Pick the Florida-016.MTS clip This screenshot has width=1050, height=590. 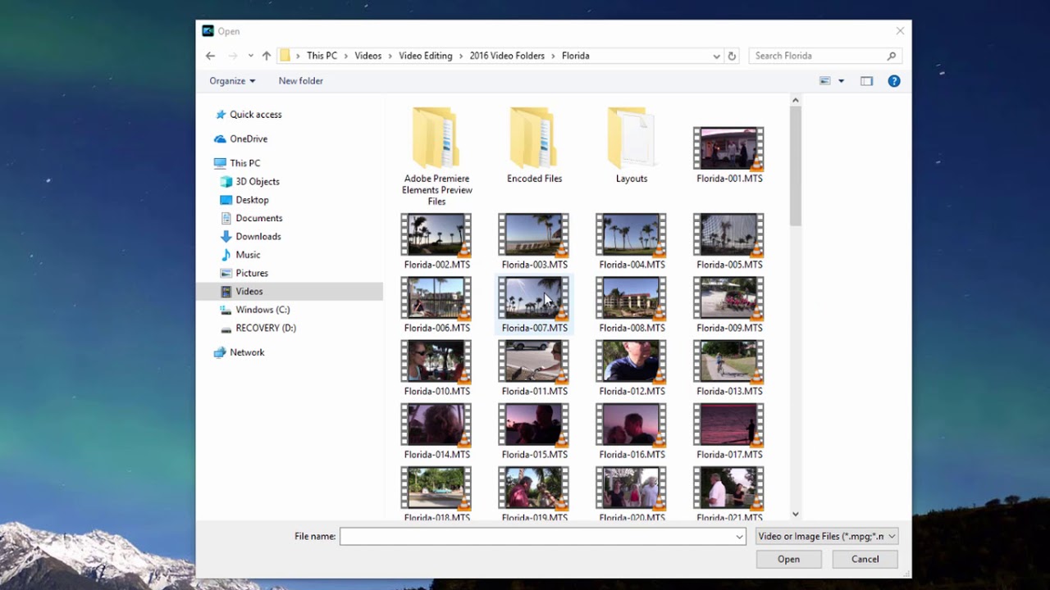tap(632, 430)
